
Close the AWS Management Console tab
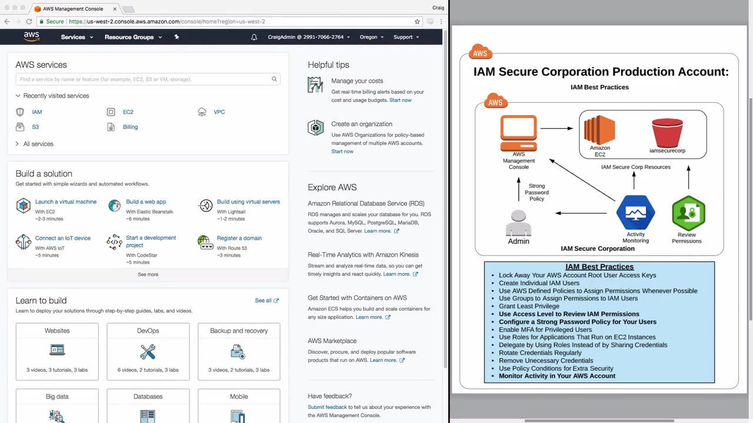tap(115, 9)
